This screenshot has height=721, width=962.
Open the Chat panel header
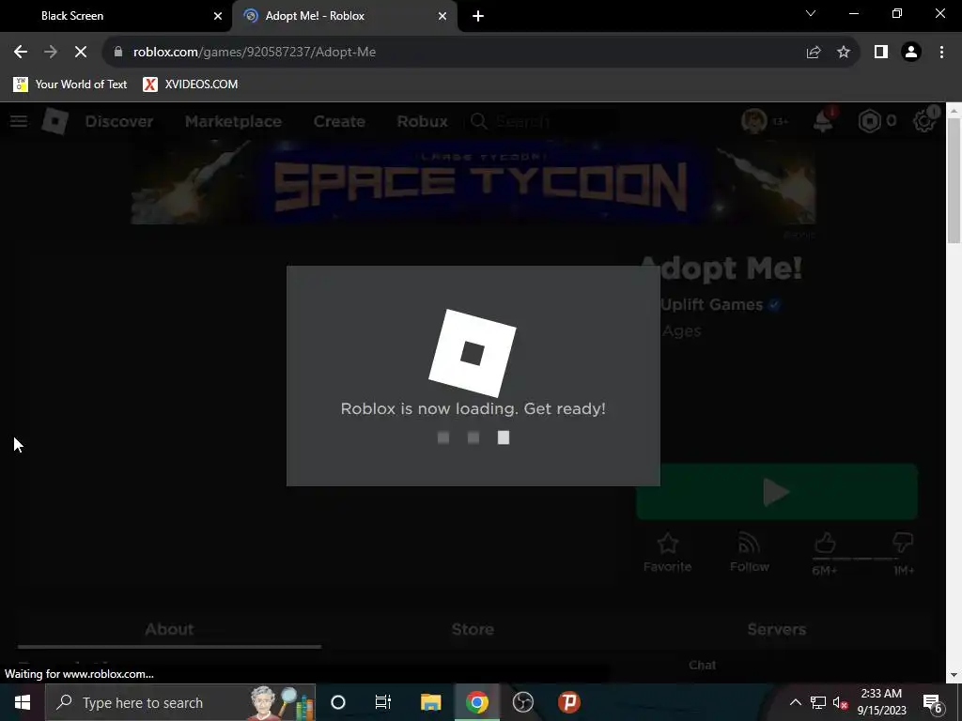[x=702, y=666]
